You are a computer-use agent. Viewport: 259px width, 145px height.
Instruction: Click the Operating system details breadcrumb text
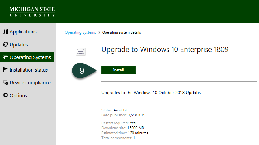(122, 32)
